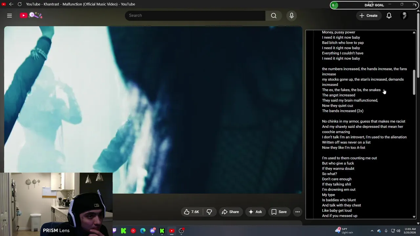The height and width of the screenshot is (236, 420).
Task: Click the Create button
Action: point(368,15)
